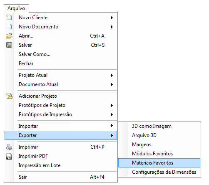Open the Arquivo menu
Viewport: 209px width, 185px height.
click(x=16, y=8)
